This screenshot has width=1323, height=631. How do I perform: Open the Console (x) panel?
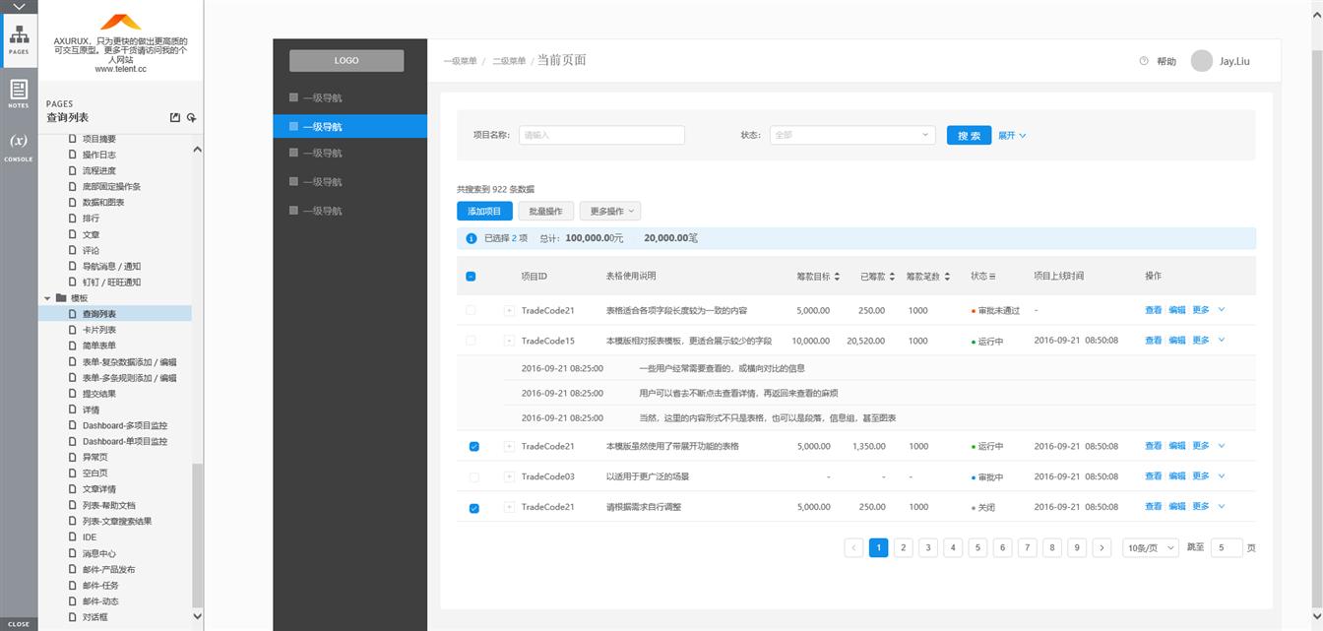coord(18,145)
